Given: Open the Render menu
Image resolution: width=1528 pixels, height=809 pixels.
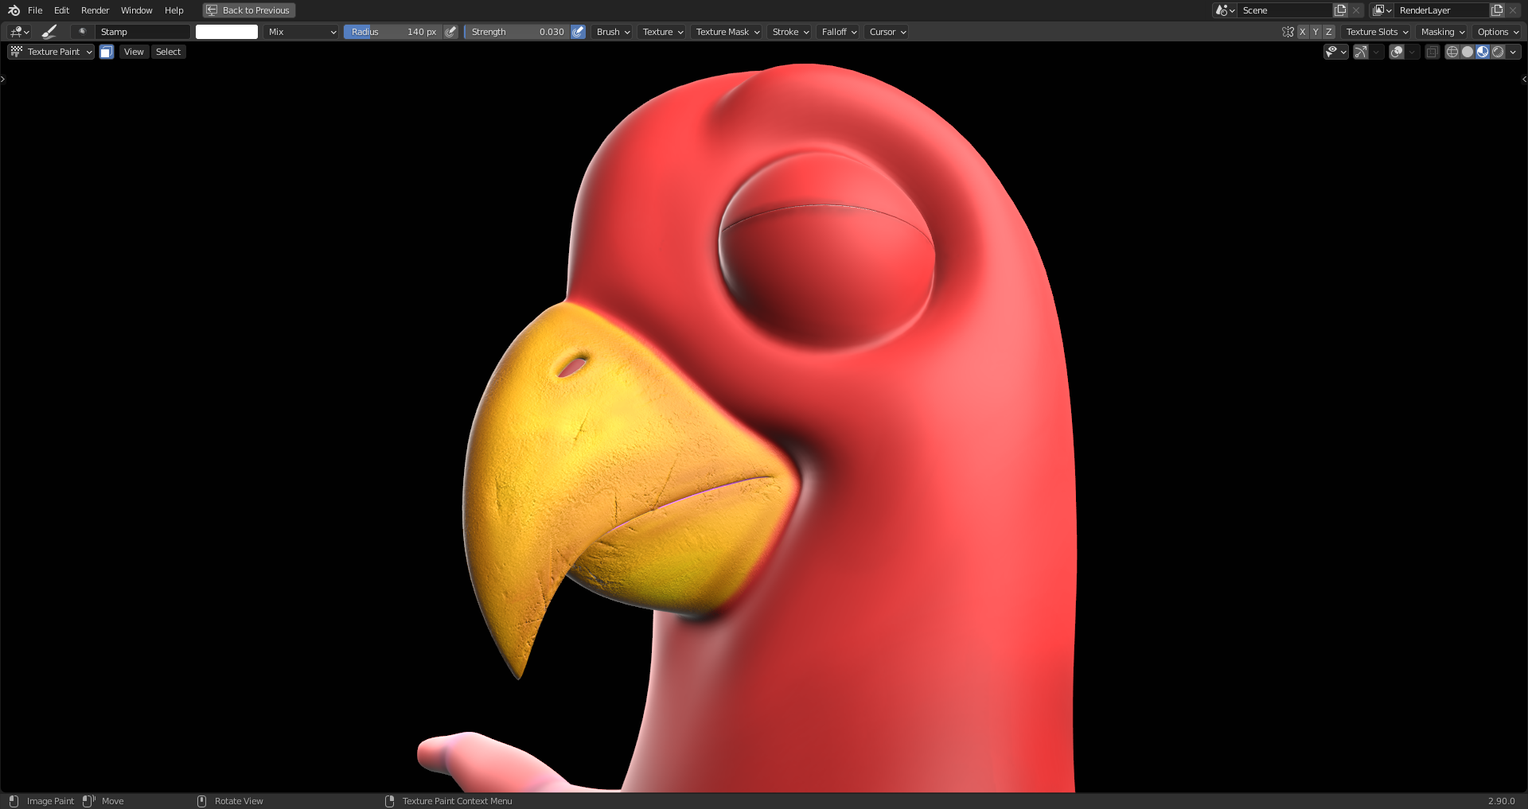Looking at the screenshot, I should [95, 10].
